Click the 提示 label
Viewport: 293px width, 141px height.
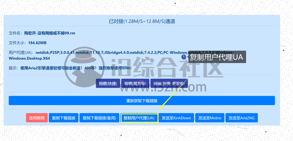pyautogui.click(x=14, y=68)
